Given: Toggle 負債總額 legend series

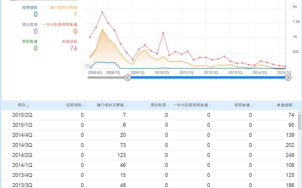Looking at the screenshot, I should click(x=69, y=41).
